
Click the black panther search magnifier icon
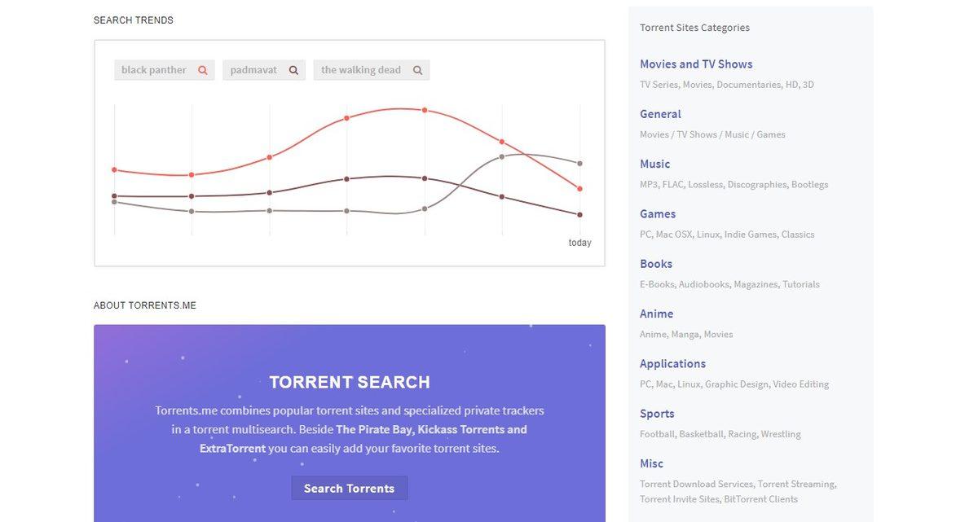click(x=203, y=70)
